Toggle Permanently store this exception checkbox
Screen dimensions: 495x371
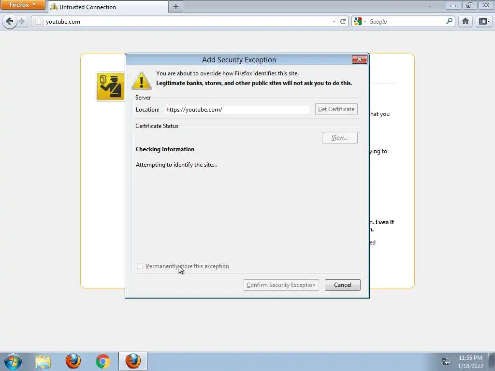[140, 266]
